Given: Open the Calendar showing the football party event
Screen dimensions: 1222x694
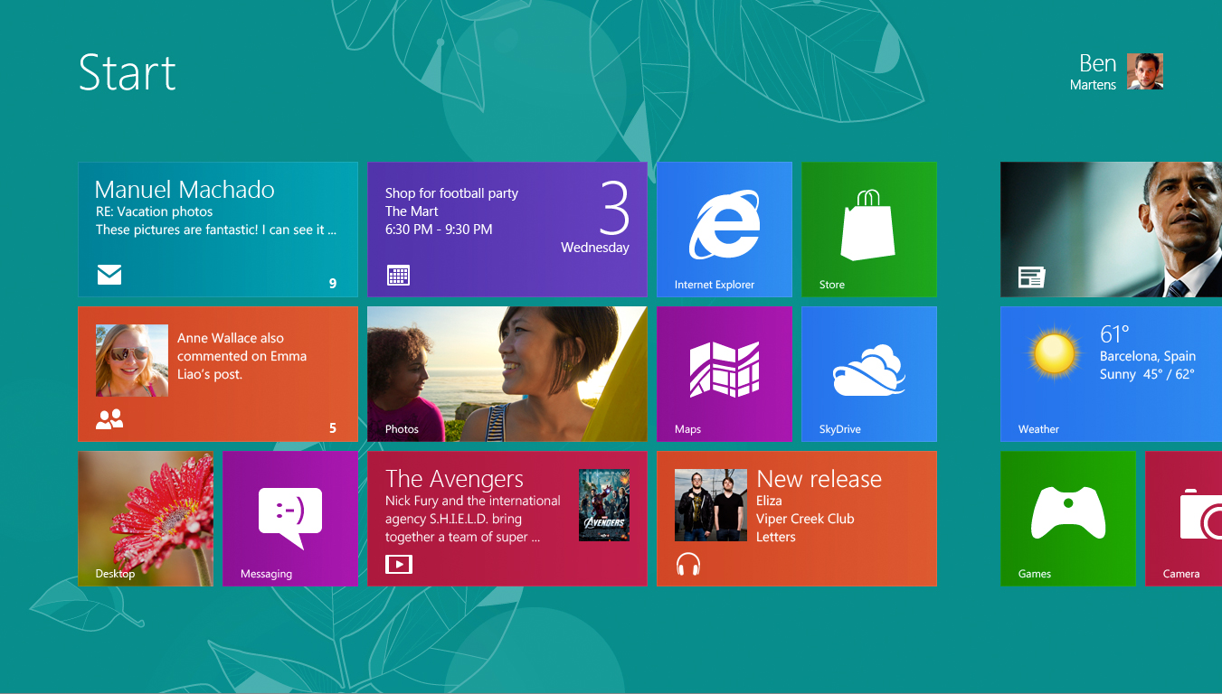Looking at the screenshot, I should point(507,229).
